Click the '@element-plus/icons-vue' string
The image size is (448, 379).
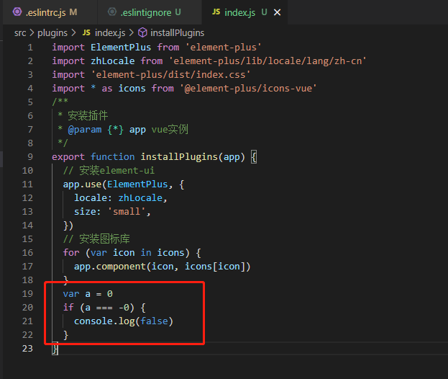point(248,88)
